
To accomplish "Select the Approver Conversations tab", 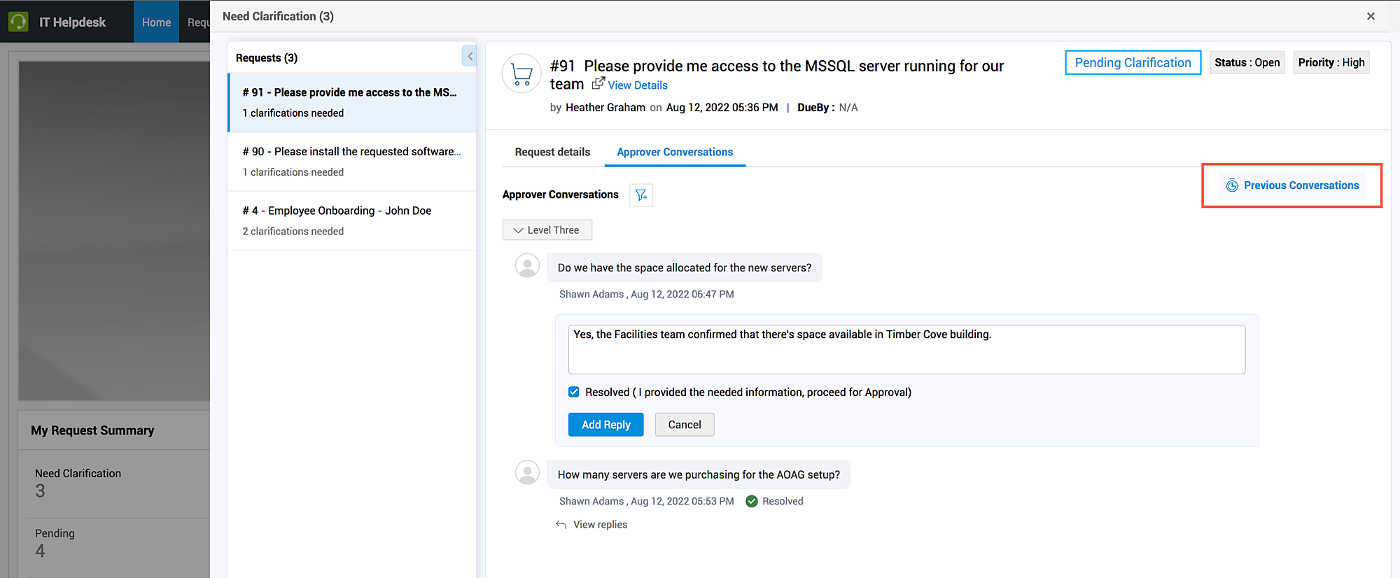I will pyautogui.click(x=674, y=152).
